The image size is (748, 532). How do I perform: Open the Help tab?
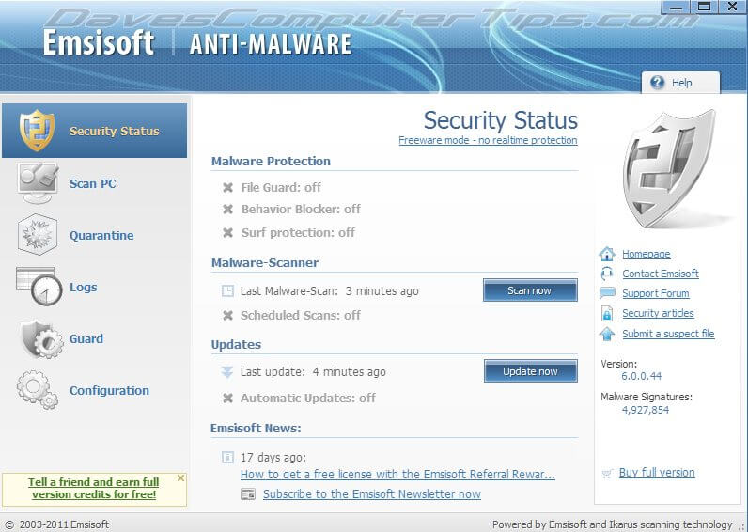(680, 82)
